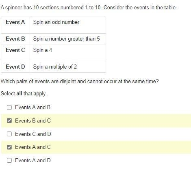The width and height of the screenshot is (191, 170).
Task: Click the "Events A and D" label text
Action: point(33,161)
